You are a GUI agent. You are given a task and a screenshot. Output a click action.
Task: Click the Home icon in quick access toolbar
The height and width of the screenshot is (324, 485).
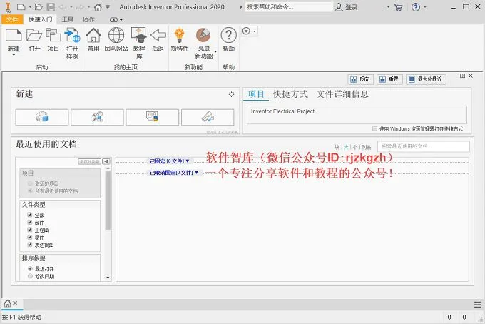pyautogui.click(x=98, y=7)
